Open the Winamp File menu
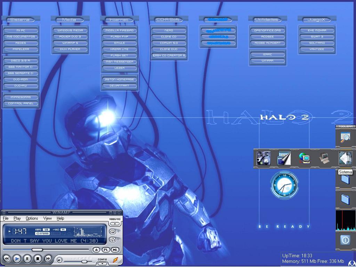Viewport: 356px width, 267px height. click(6, 218)
